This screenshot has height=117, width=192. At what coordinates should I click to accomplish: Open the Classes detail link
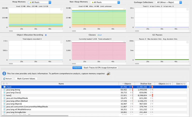pos(99,35)
